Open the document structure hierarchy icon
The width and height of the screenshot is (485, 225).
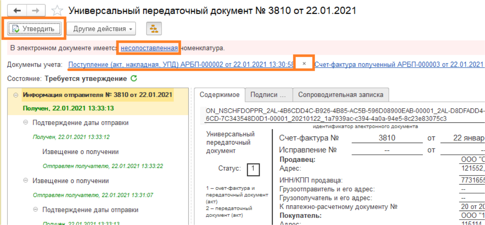[154, 29]
